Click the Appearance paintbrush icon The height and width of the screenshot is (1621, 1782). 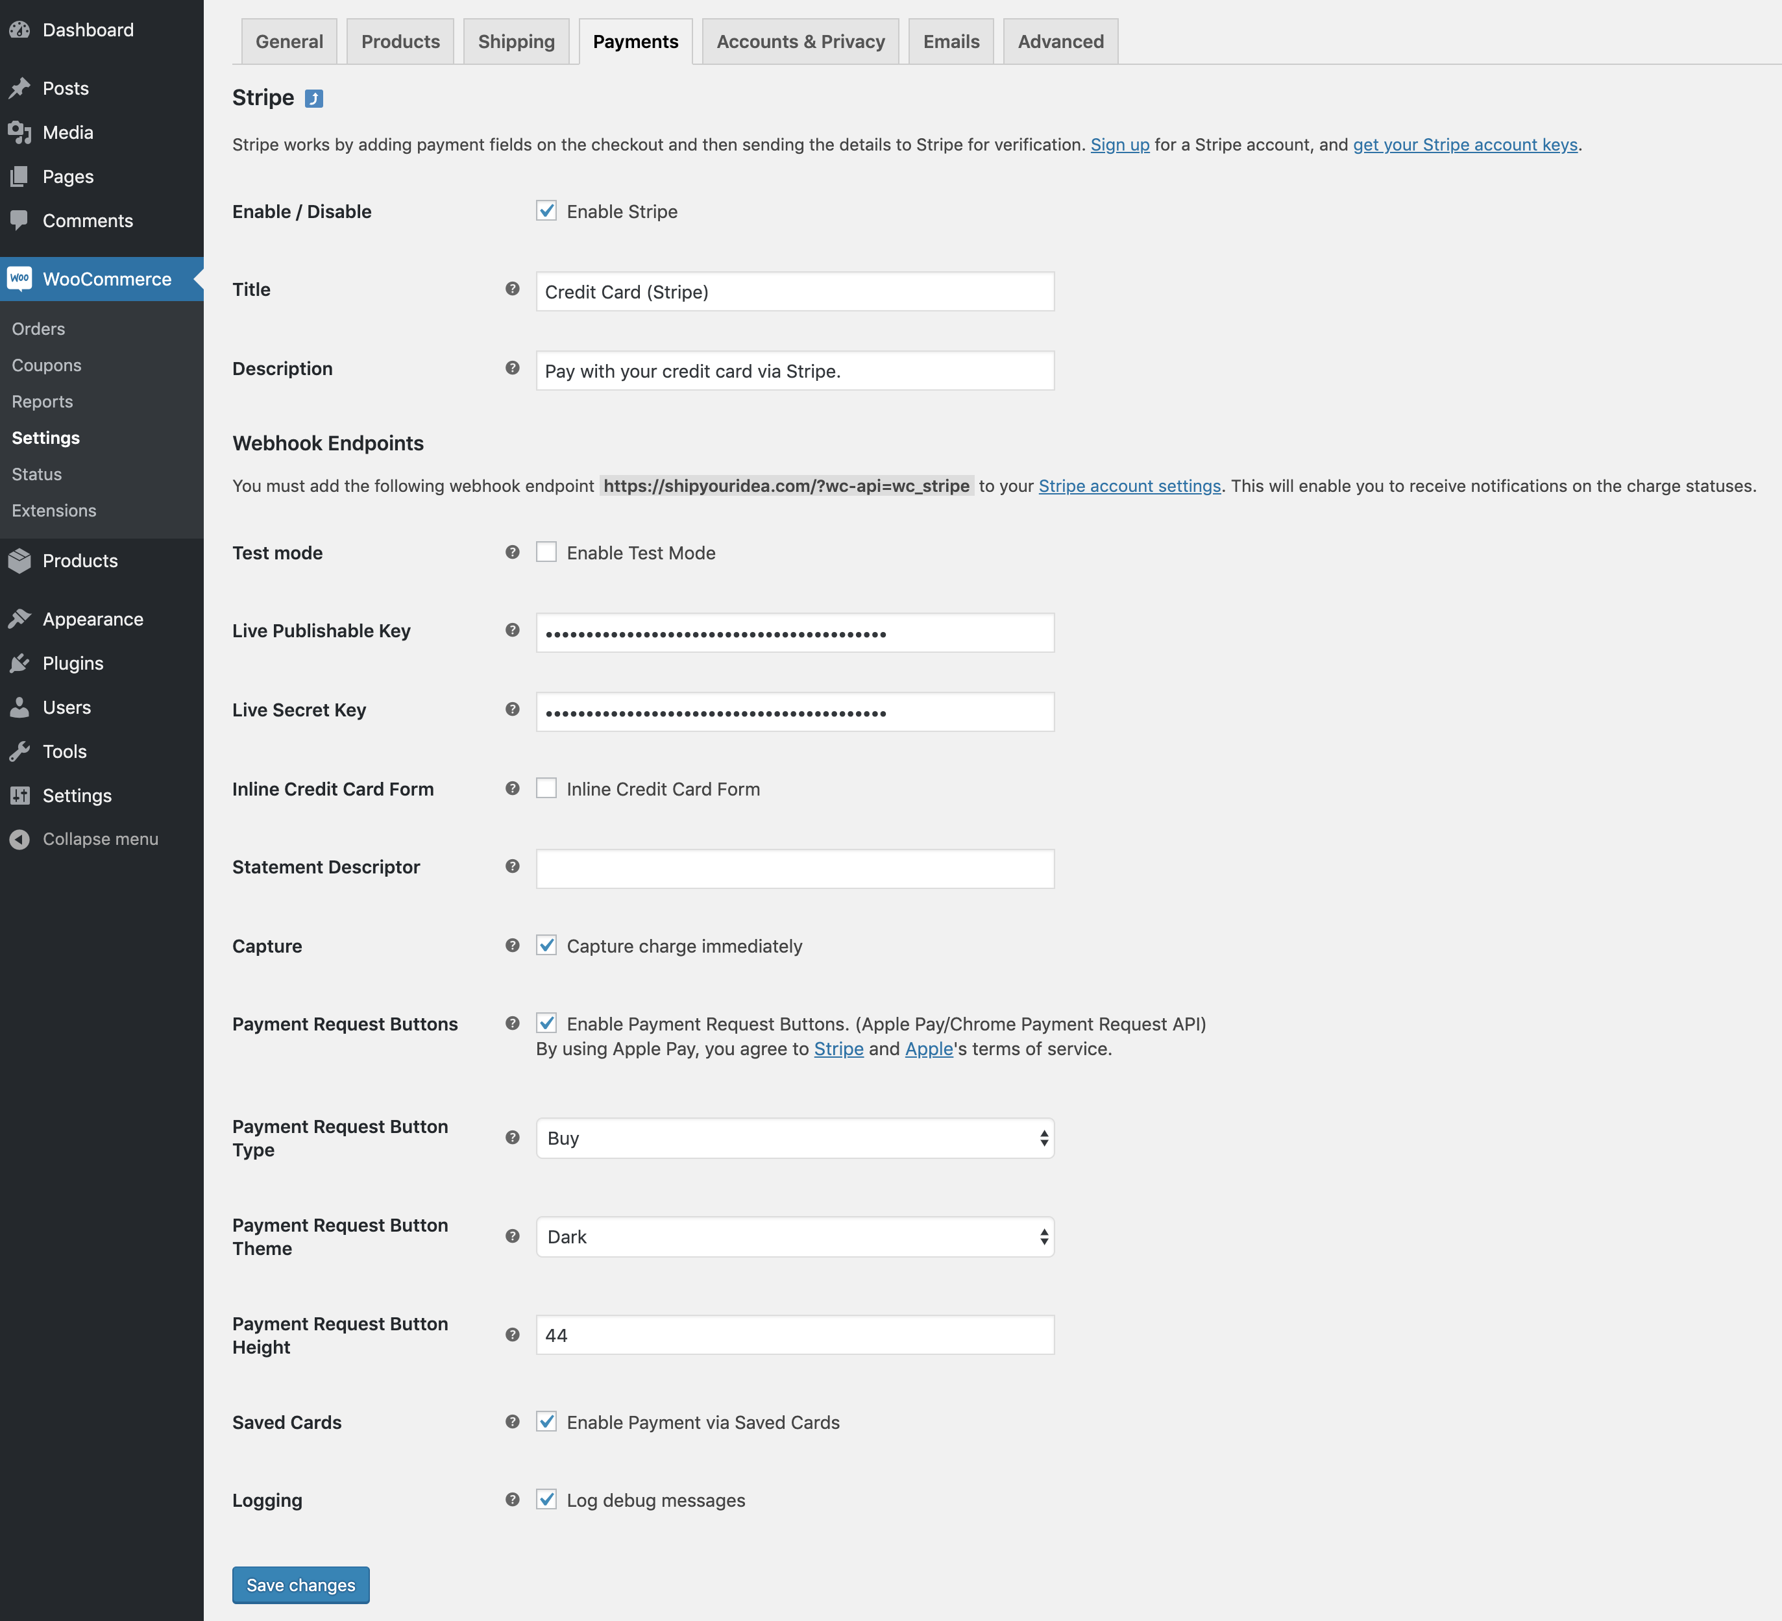tap(21, 618)
